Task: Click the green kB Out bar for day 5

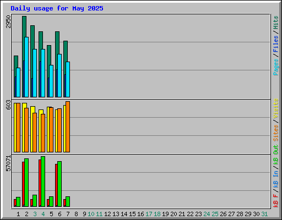Action: point(51,202)
